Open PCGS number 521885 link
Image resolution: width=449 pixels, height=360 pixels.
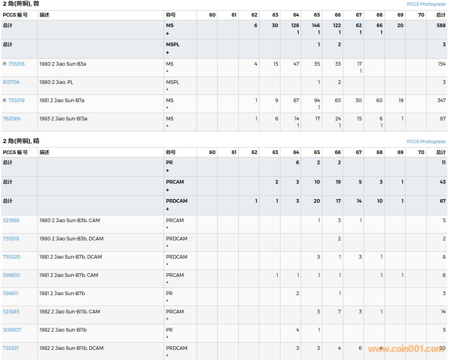(11, 311)
